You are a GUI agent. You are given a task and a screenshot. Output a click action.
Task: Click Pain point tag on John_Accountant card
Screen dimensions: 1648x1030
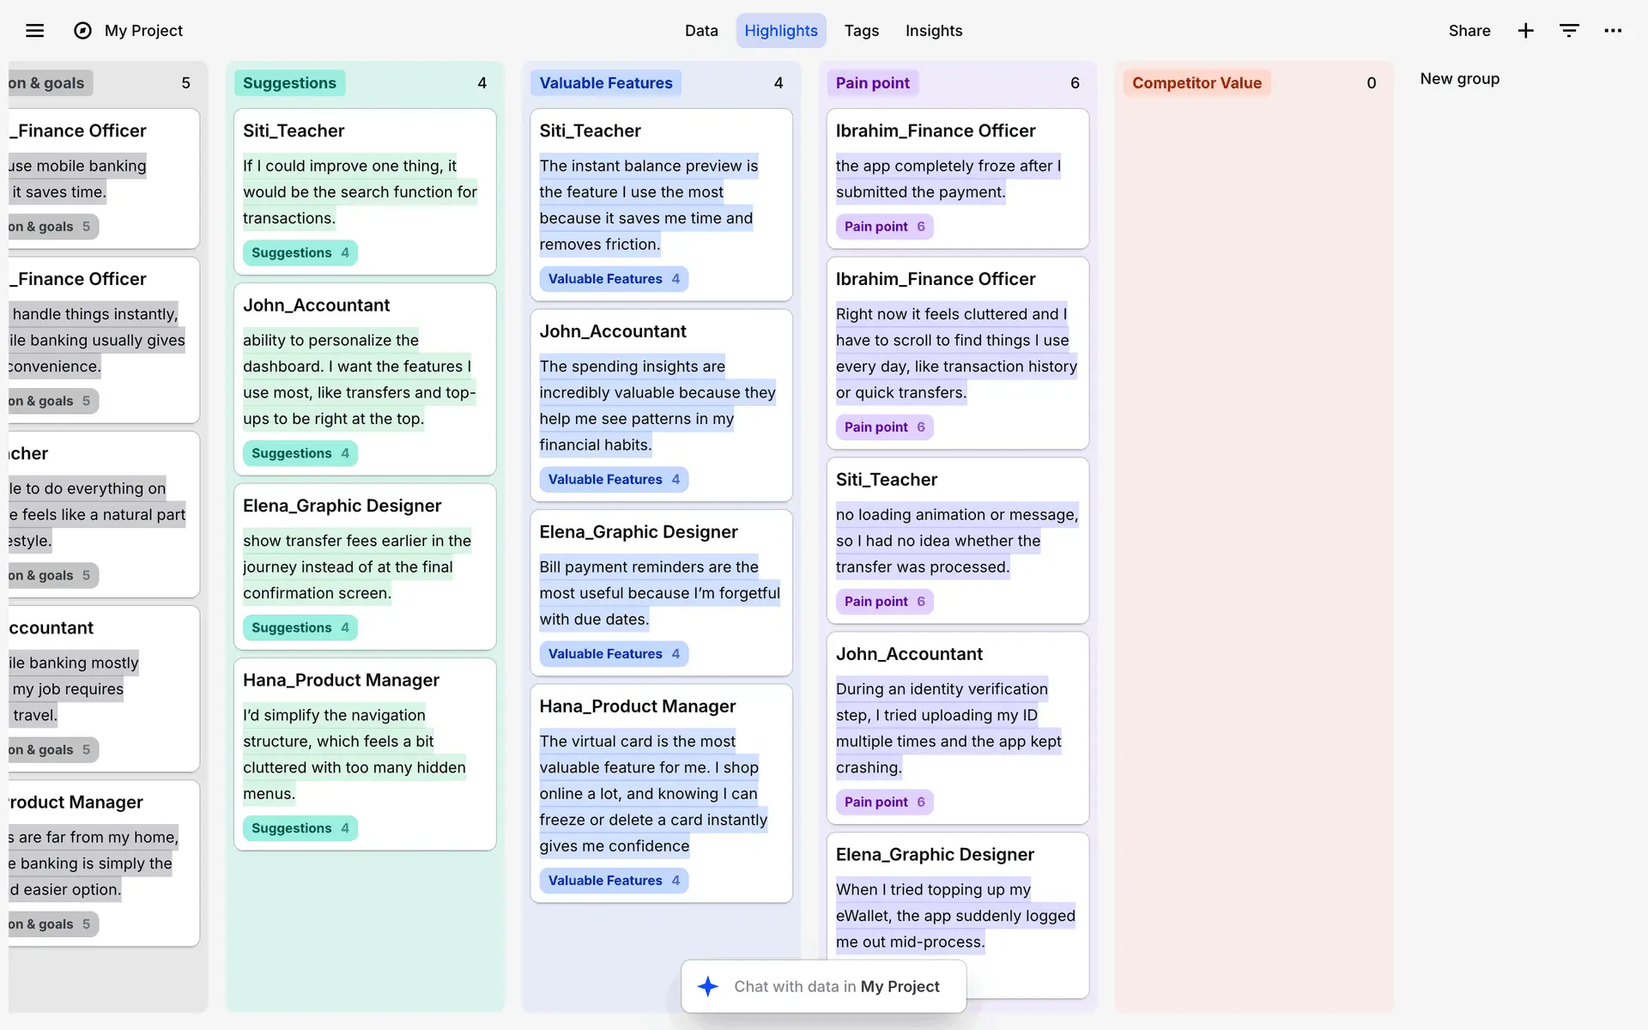pyautogui.click(x=884, y=802)
